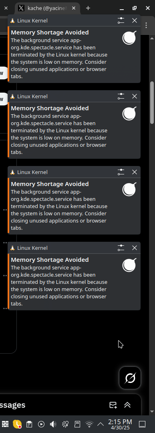
Task: Click the Show Desktop button on the panel
Action: [x=142, y=424]
